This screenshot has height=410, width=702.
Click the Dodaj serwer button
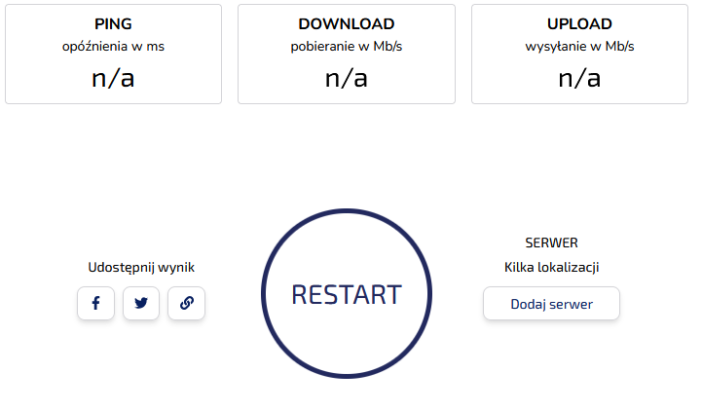click(x=551, y=304)
